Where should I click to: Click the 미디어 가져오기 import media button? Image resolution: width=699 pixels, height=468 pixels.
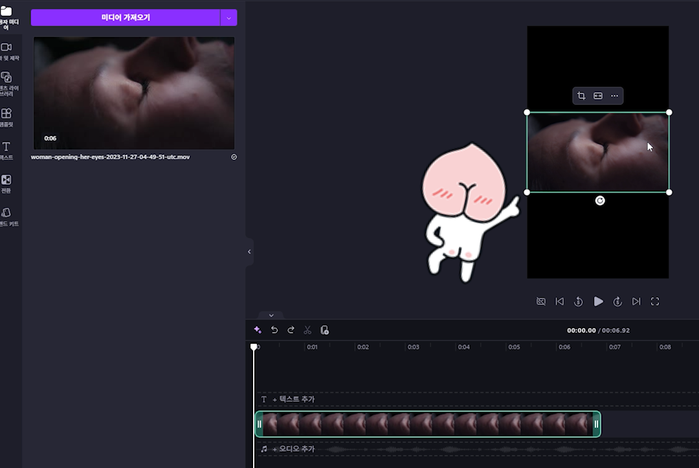tap(126, 18)
